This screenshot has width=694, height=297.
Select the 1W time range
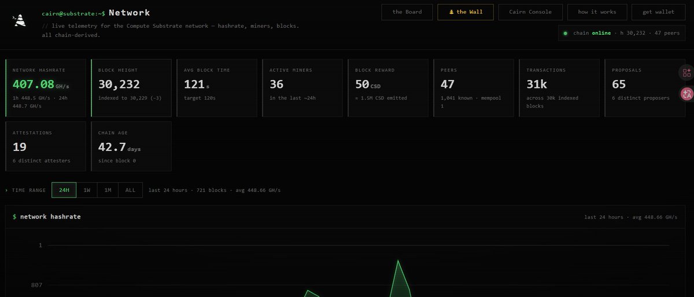(87, 190)
